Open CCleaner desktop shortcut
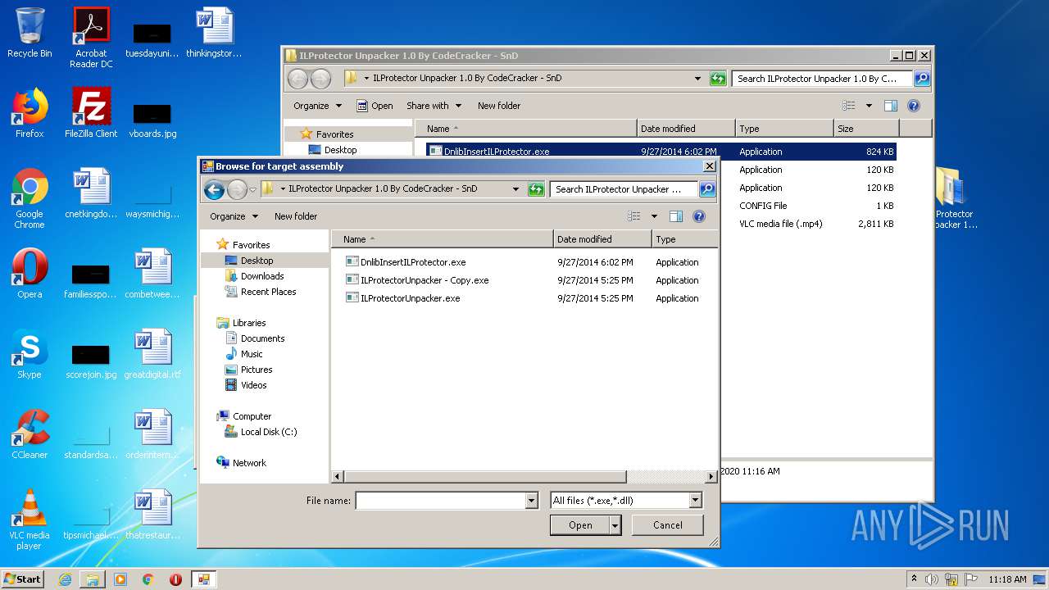 (30, 434)
